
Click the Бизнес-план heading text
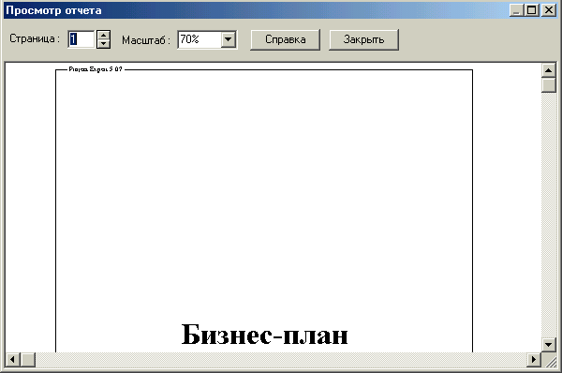(264, 335)
